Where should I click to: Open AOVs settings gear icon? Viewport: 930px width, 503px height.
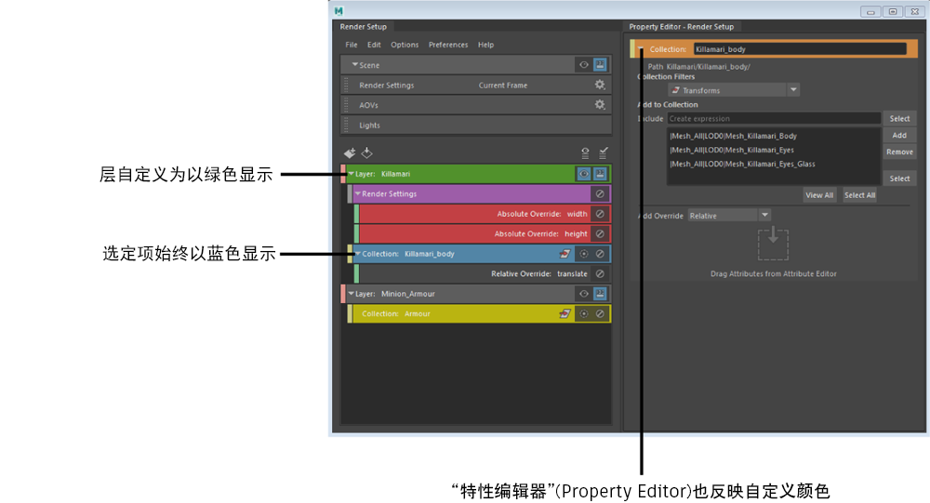point(600,105)
